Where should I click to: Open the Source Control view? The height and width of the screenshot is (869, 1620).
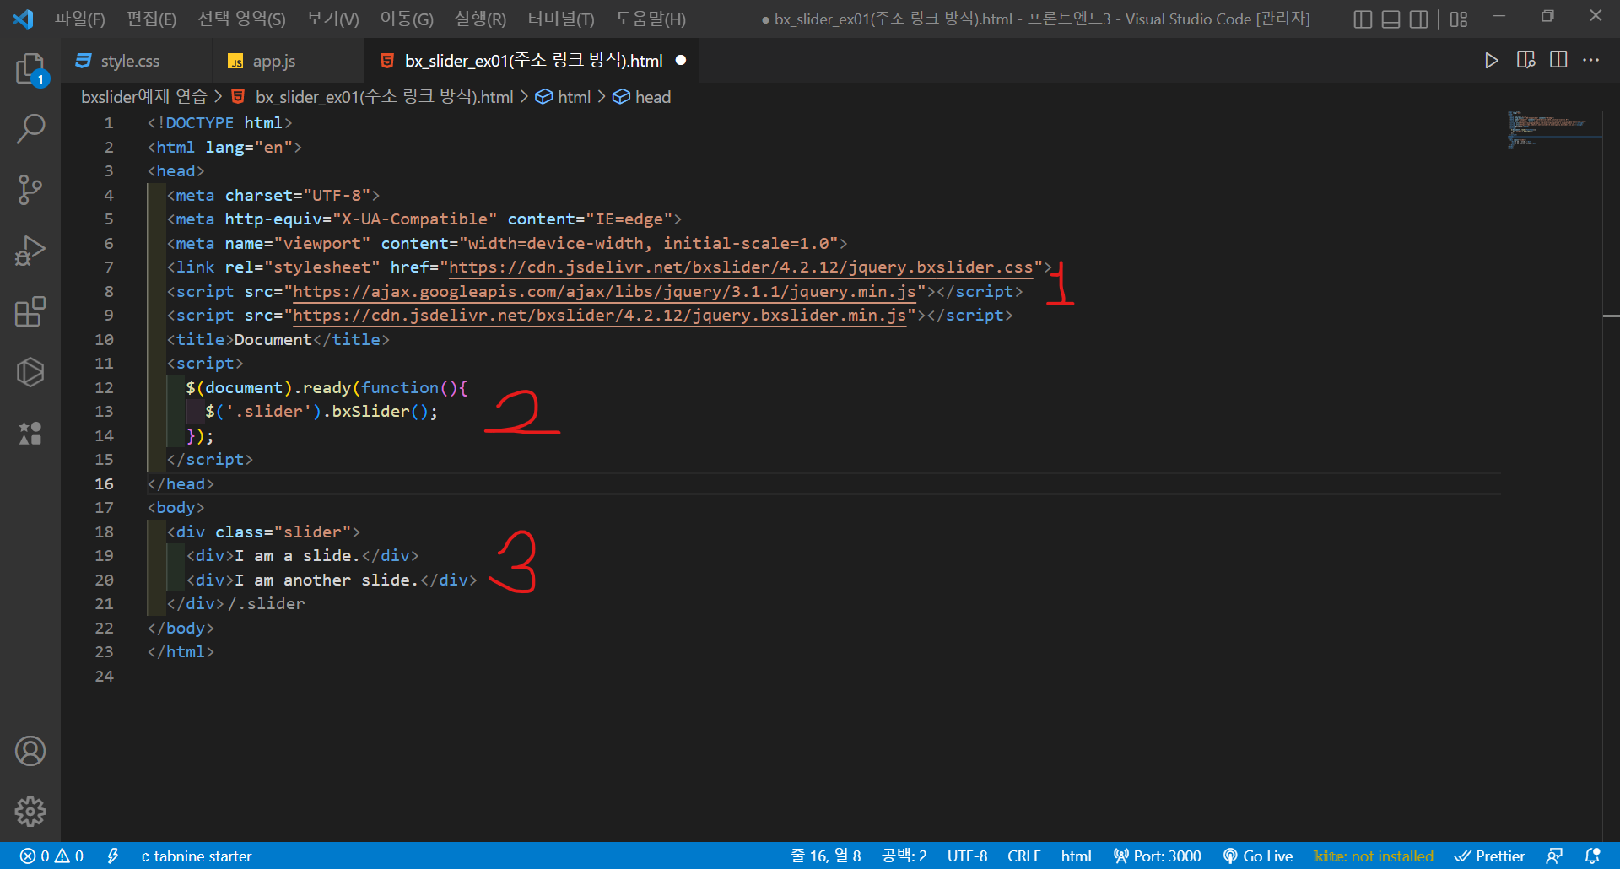coord(30,190)
